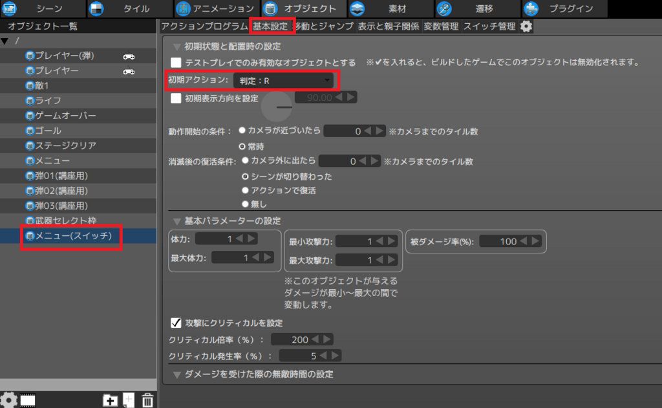This screenshot has width=662, height=408.
Task: Select ステージクリア object icon
Action: tap(30, 145)
